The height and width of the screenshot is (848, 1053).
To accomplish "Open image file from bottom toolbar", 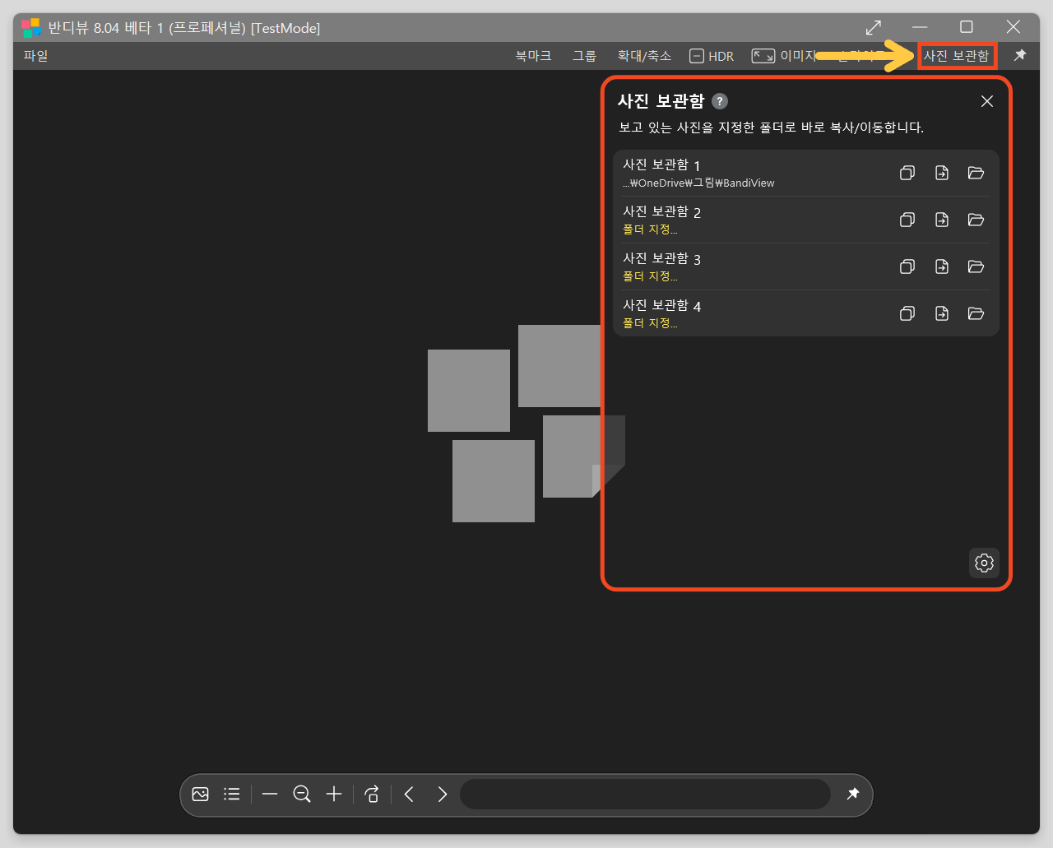I will tap(200, 794).
